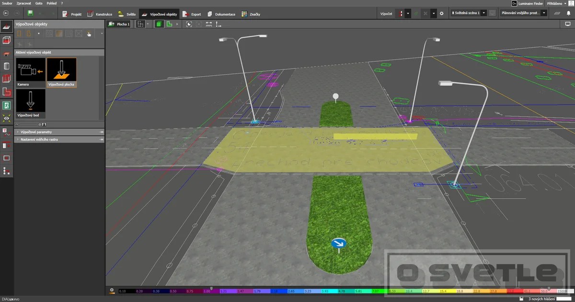The width and height of the screenshot is (575, 302).
Task: Open the dropdown arrow next to Výpočet button
Action: (x=408, y=13)
